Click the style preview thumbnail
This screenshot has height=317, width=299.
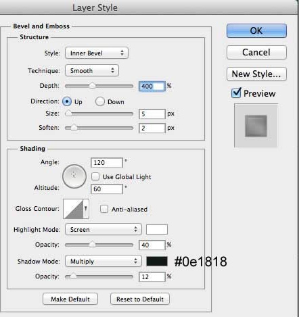click(x=256, y=126)
